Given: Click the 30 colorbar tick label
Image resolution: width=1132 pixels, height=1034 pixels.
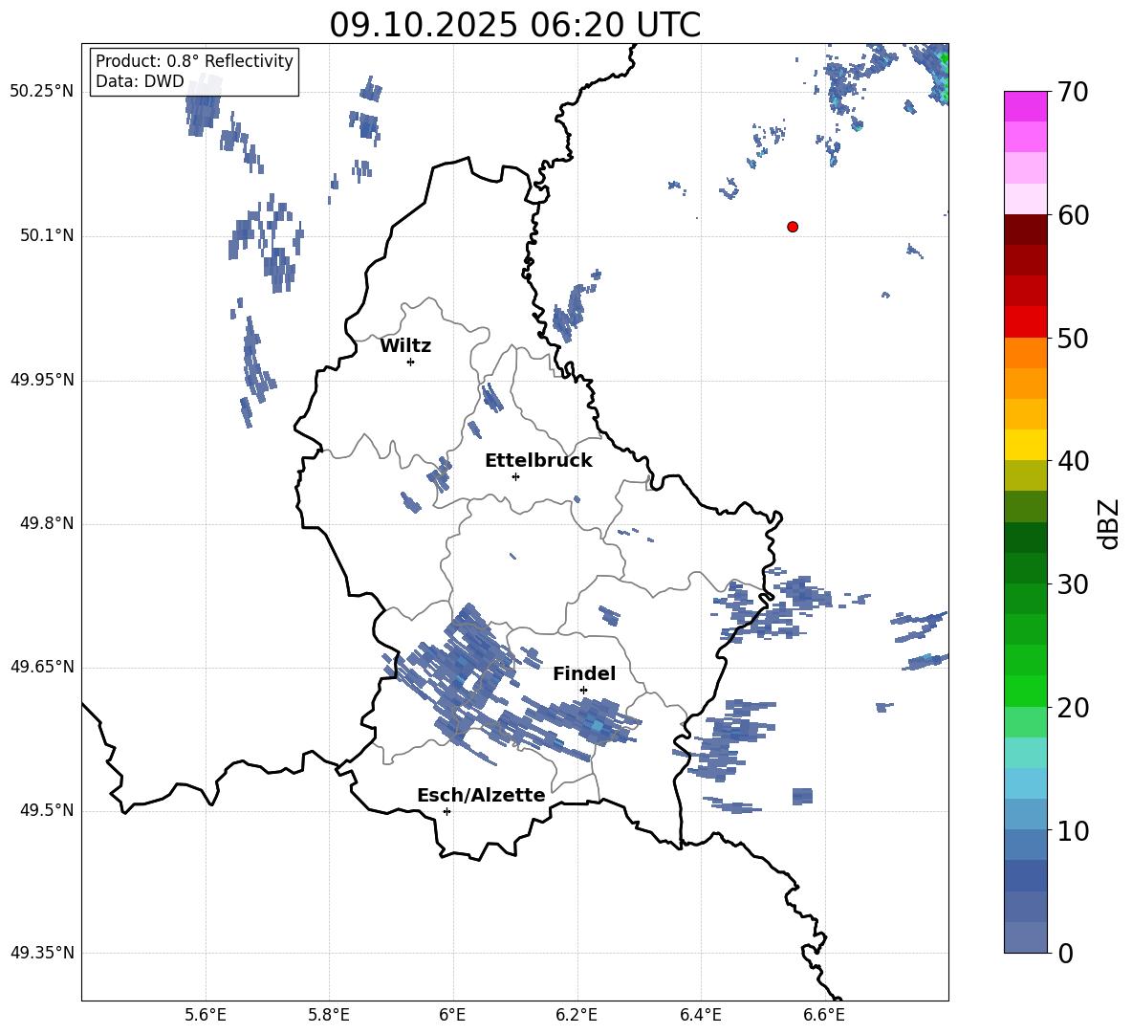Looking at the screenshot, I should coord(1072,584).
